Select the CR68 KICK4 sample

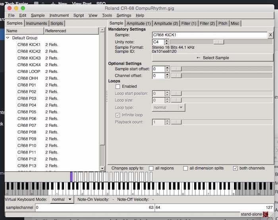pos(29,65)
